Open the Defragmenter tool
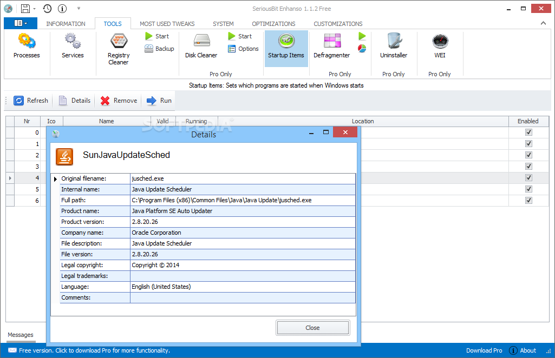 332,45
